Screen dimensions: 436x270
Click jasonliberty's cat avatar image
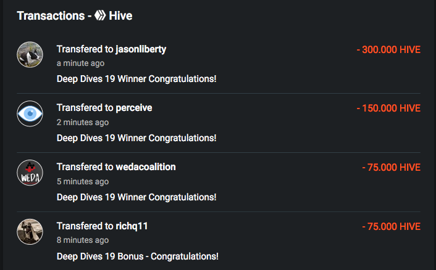30,55
